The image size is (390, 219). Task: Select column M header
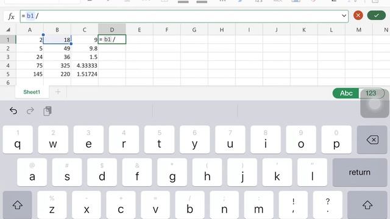tap(359, 30)
